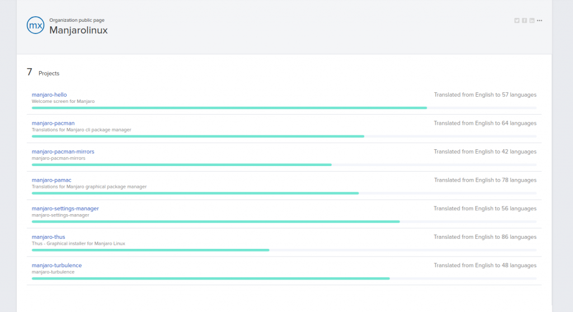Click gray manjaro-pacman-mirrors description text
Image resolution: width=573 pixels, height=312 pixels.
click(x=58, y=158)
